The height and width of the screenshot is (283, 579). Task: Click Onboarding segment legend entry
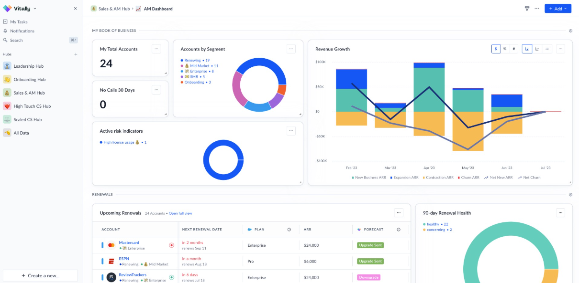[x=196, y=82]
